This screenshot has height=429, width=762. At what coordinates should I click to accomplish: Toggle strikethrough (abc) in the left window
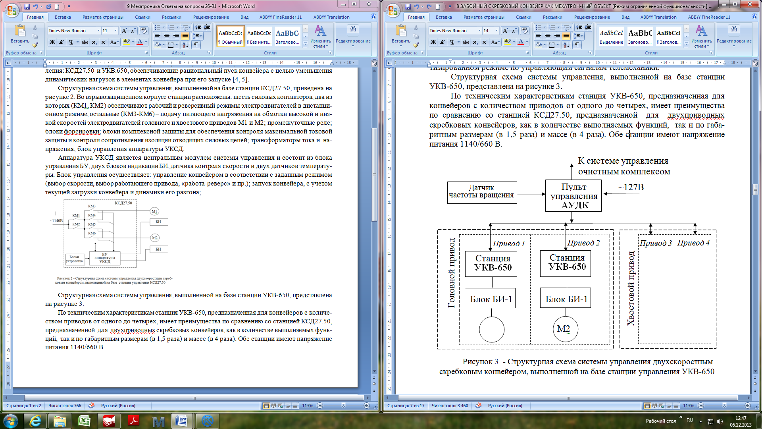pos(85,42)
